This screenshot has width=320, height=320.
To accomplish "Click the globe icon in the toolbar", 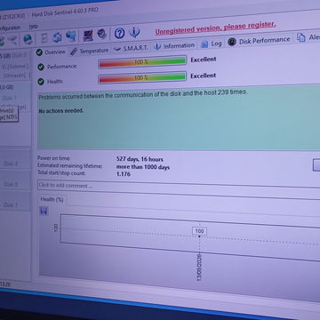I will [28, 39].
